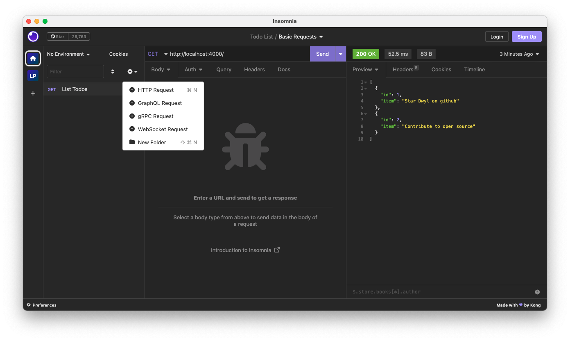Image resolution: width=570 pixels, height=341 pixels.
Task: Click the sort order icon next to the Filter box
Action: pos(113,71)
